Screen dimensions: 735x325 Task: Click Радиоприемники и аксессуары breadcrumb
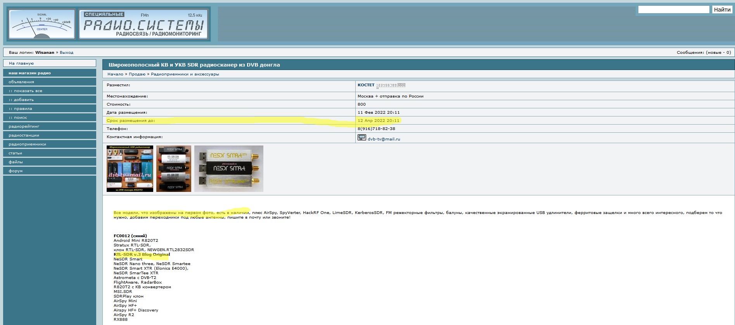pyautogui.click(x=185, y=74)
